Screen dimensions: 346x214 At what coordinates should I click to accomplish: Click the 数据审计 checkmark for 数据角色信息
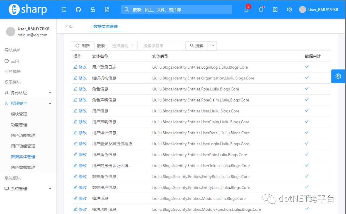pos(307,176)
